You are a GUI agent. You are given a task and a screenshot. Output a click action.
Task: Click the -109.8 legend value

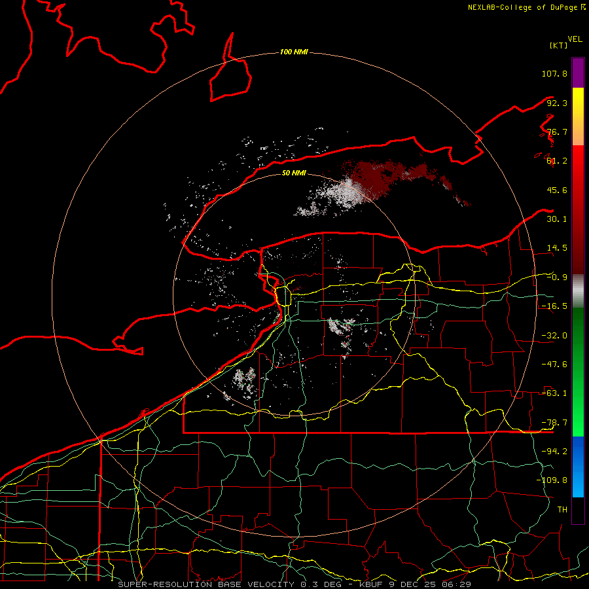(x=552, y=480)
